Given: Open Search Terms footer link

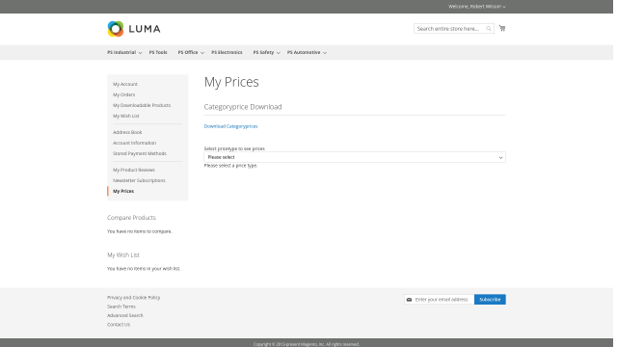Looking at the screenshot, I should coord(121,307).
